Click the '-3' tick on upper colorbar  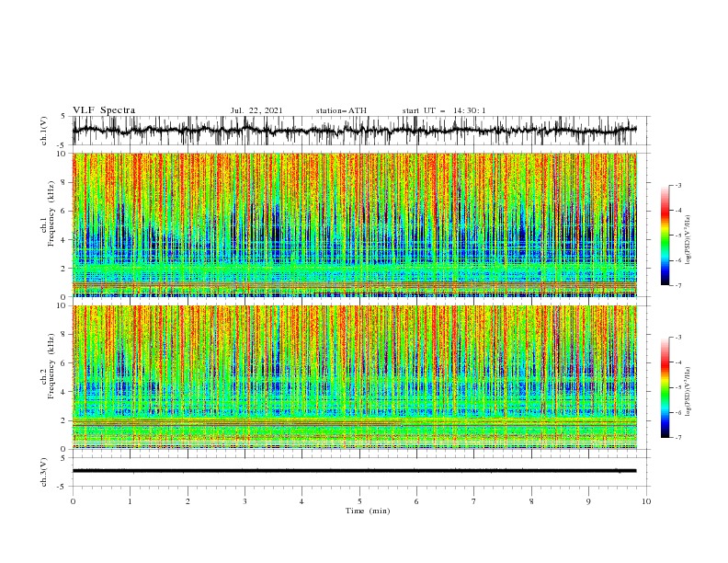pos(677,185)
